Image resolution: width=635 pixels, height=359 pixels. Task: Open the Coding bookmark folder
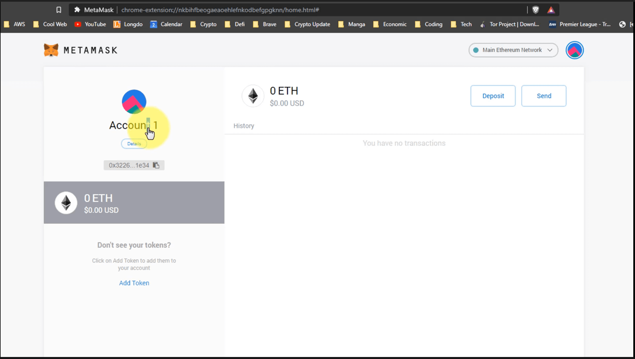[429, 24]
